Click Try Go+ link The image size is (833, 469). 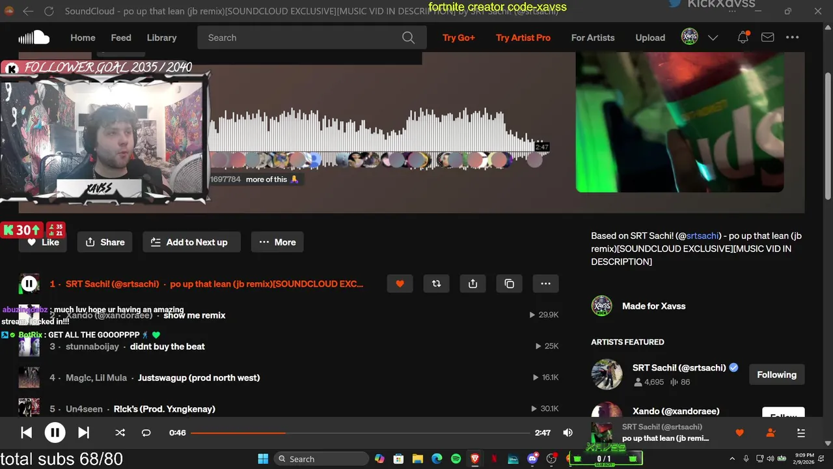coord(459,38)
